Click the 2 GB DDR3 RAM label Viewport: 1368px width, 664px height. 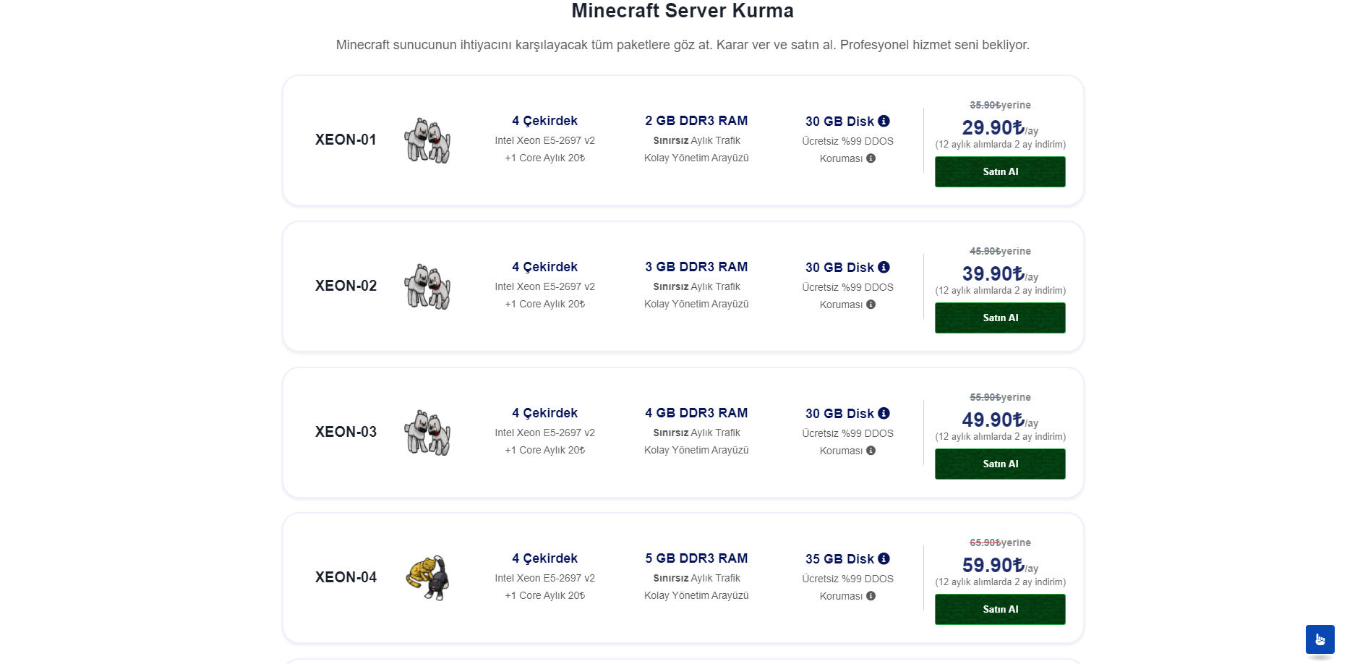[696, 121]
